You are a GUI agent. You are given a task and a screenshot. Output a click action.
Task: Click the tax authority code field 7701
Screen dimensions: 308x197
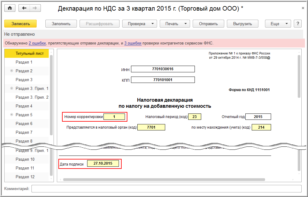[x=151, y=127]
